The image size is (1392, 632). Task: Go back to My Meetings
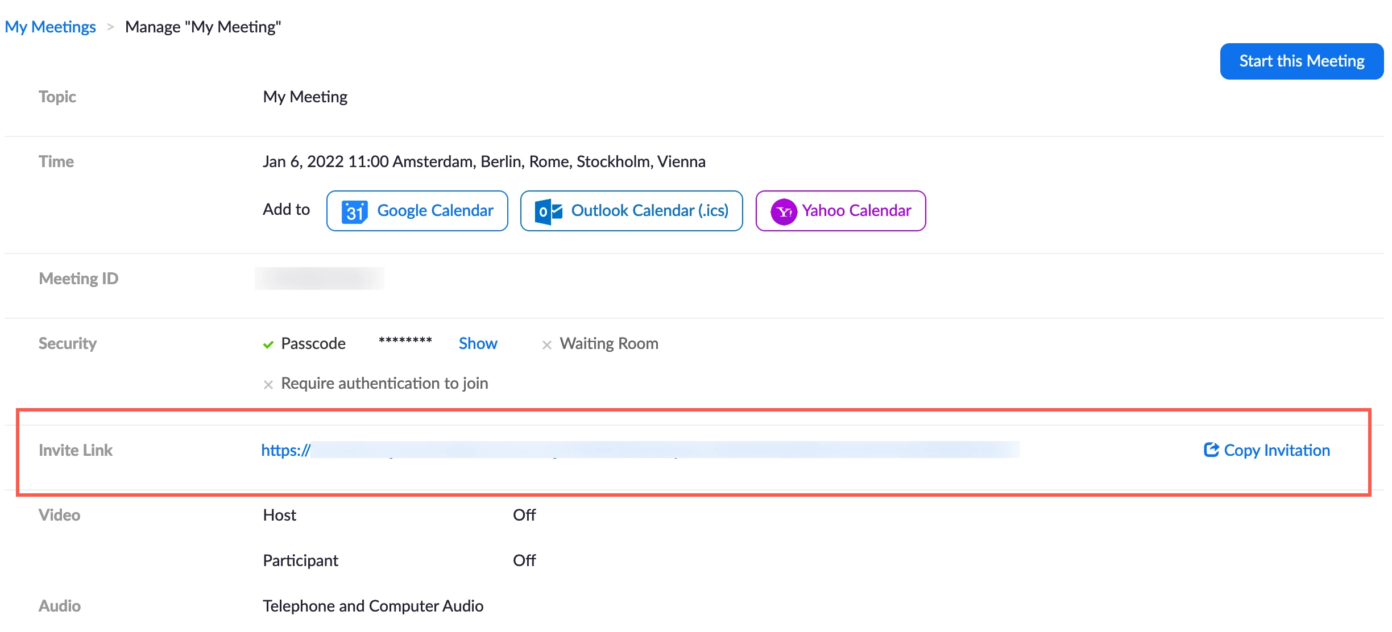pos(50,27)
